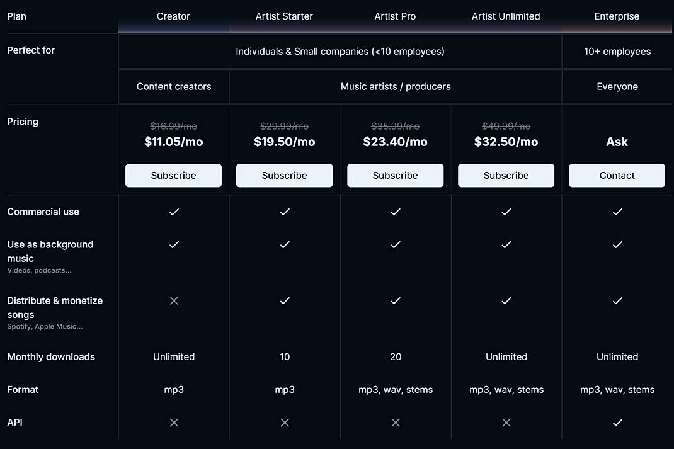Screen dimensions: 674x449
Task: Click the Monthly downloads row label
Action: [50, 356]
